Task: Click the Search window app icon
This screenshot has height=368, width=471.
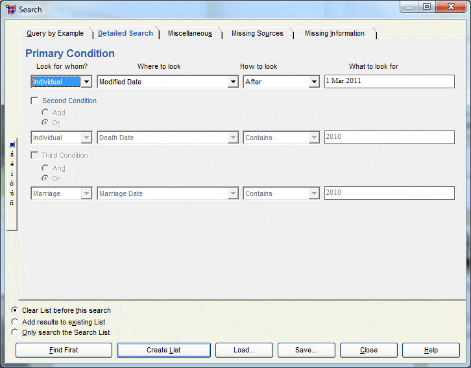Action: (x=10, y=10)
